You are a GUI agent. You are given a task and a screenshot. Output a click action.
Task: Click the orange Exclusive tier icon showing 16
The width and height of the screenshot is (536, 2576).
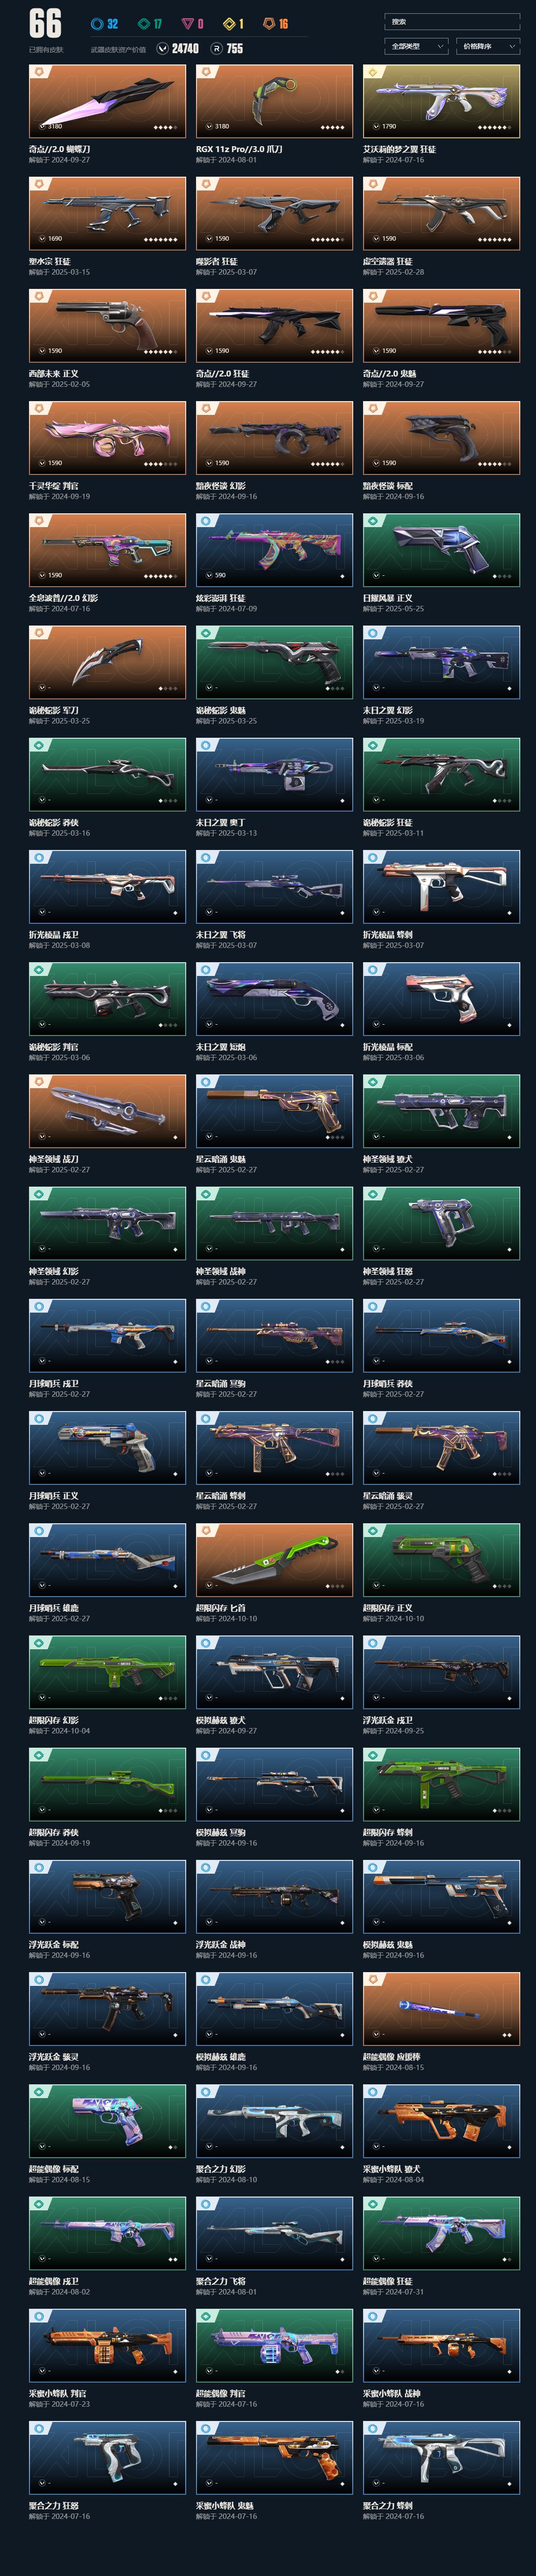pos(269,23)
